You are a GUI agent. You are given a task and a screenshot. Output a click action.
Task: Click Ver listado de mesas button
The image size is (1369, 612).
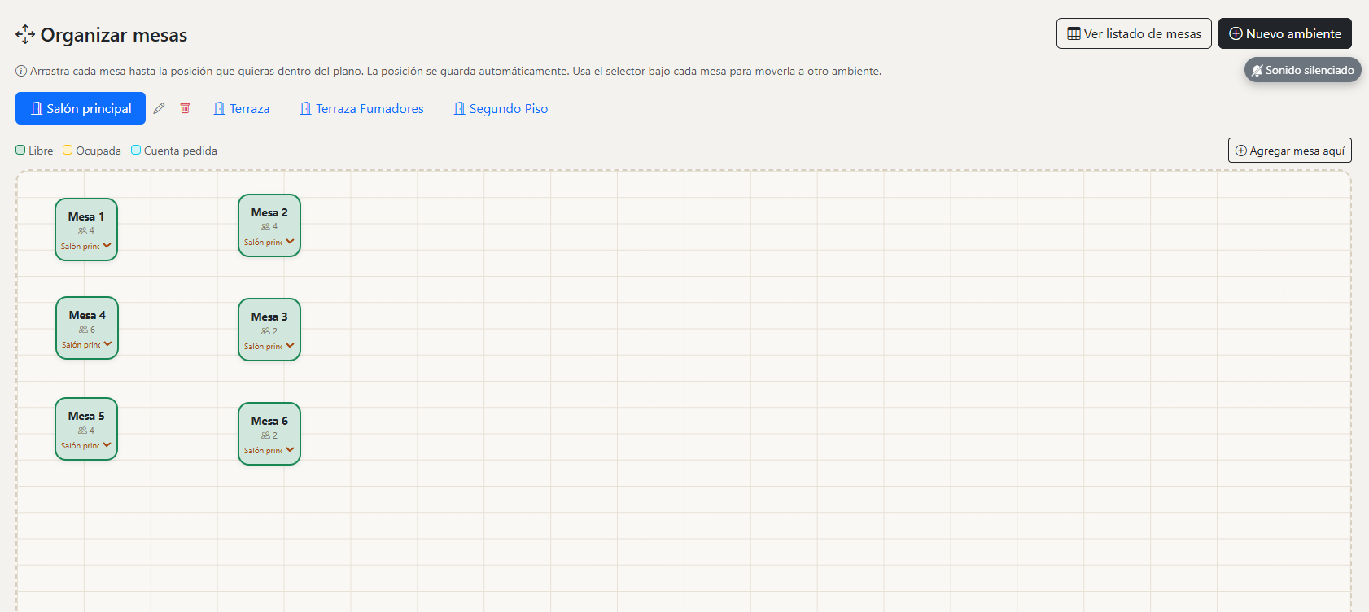[1134, 33]
